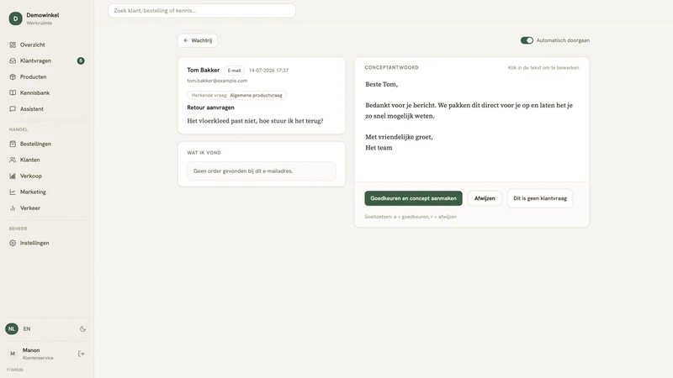
Task: Log out using the exit icon
Action: point(81,354)
